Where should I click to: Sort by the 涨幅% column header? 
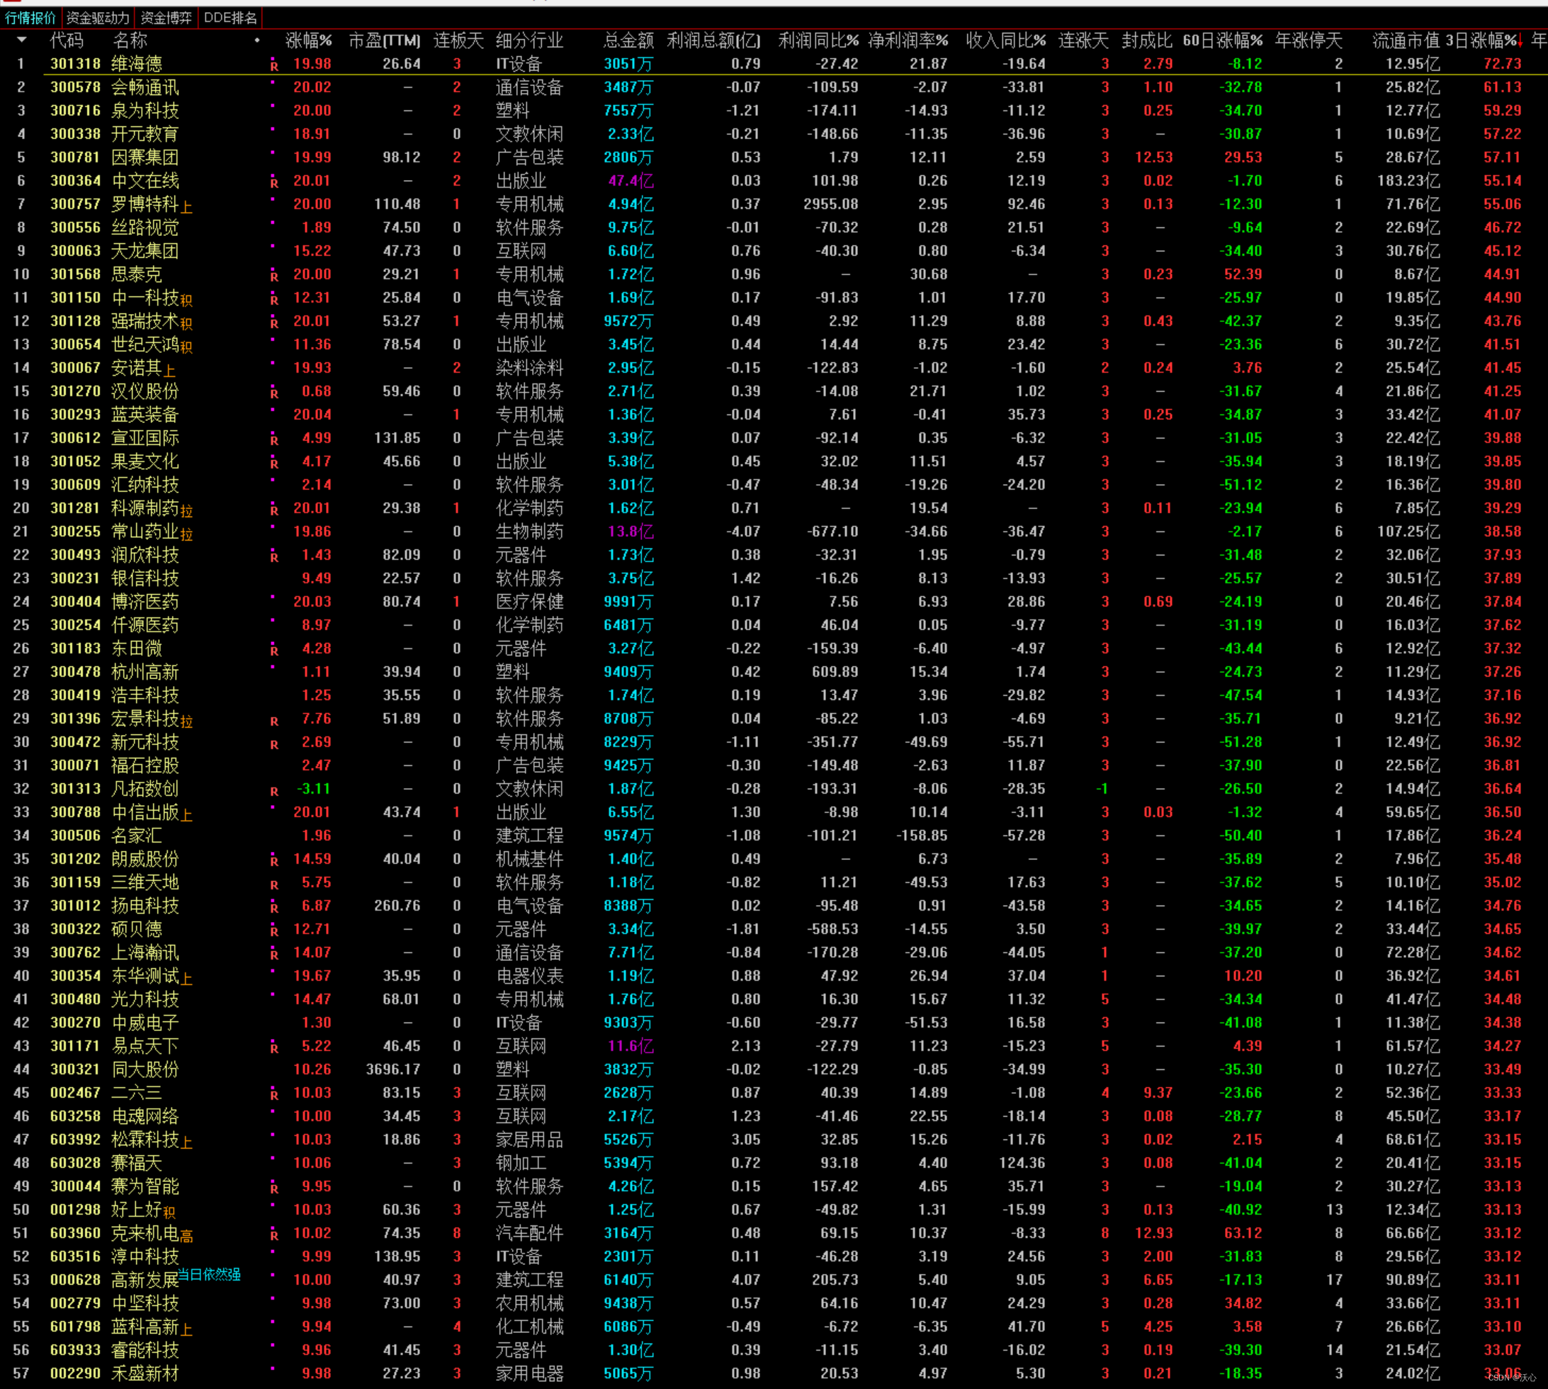click(x=308, y=40)
